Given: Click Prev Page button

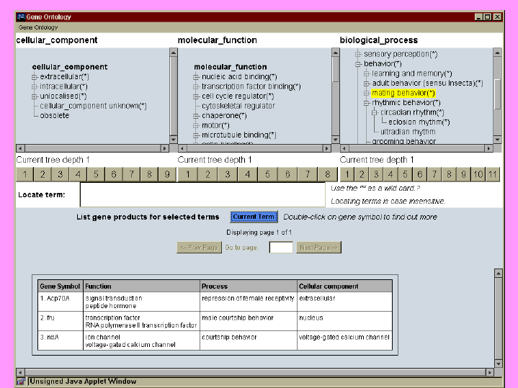Looking at the screenshot, I should click(199, 248).
